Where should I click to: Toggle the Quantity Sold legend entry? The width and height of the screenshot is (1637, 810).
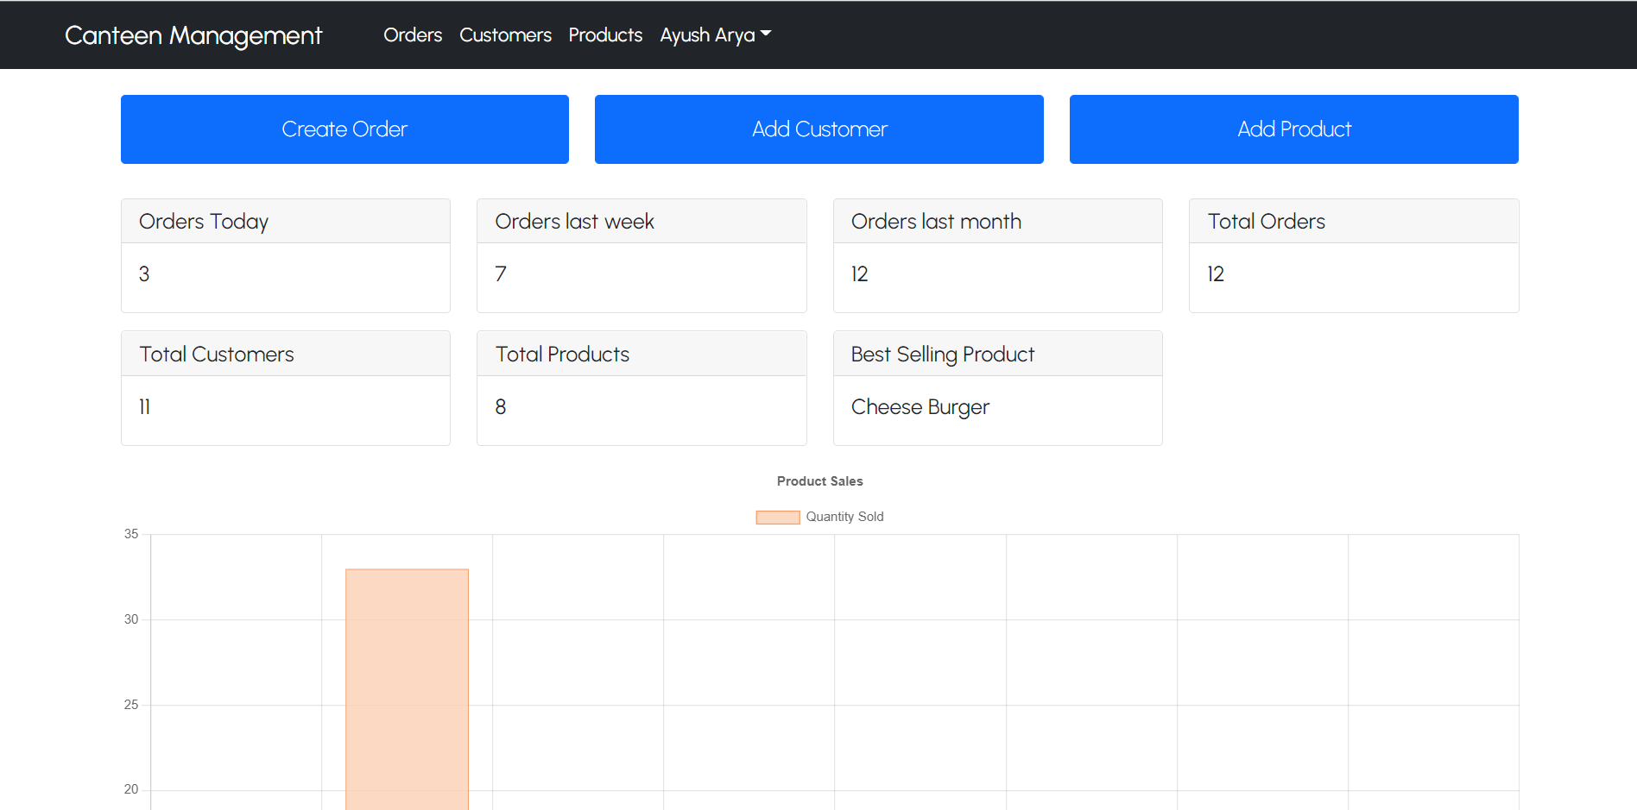click(x=844, y=517)
